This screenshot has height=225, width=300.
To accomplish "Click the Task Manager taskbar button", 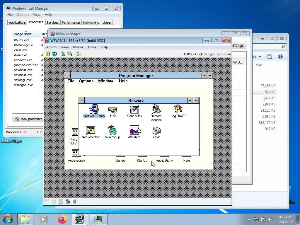I will tap(98, 219).
